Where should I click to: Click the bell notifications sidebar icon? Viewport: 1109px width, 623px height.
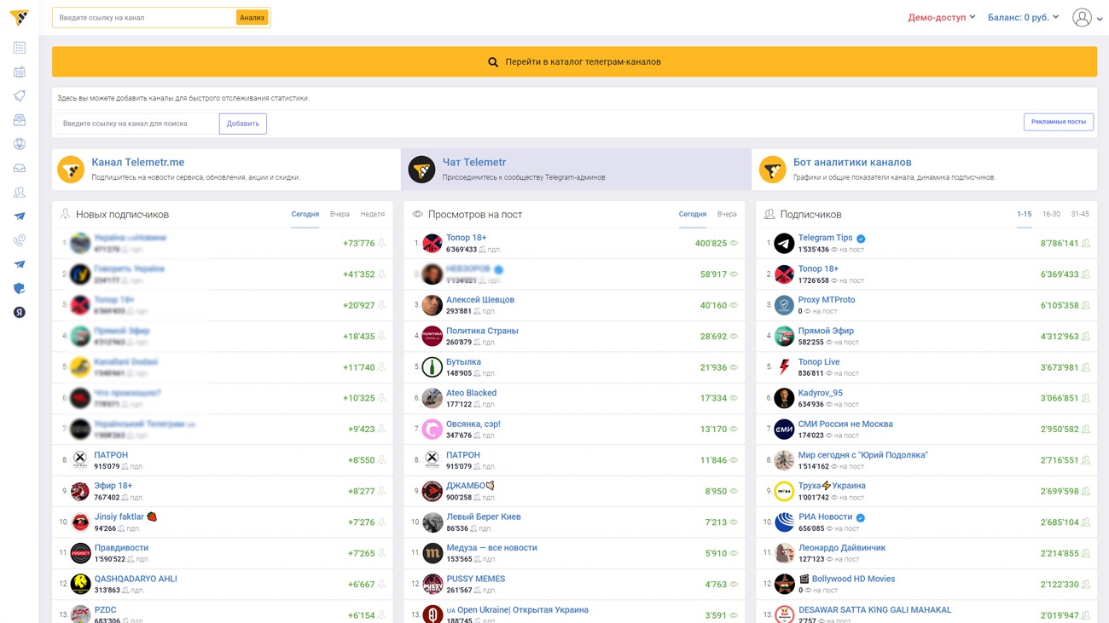coord(19,96)
